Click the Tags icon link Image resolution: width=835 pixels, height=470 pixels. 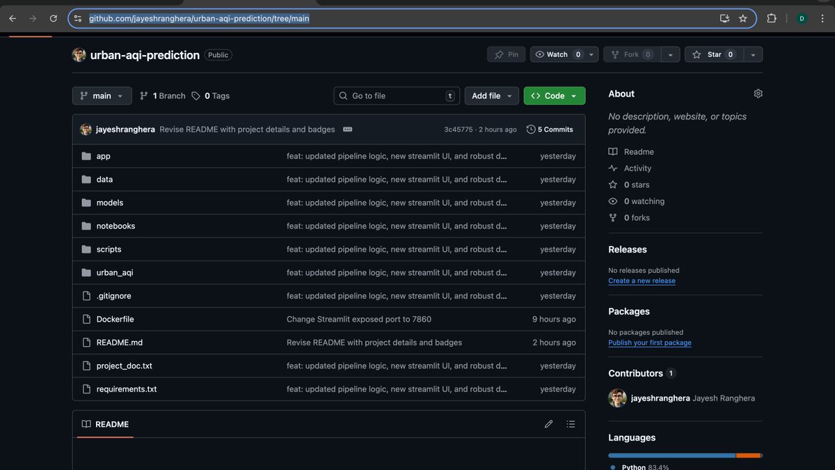[x=196, y=96]
